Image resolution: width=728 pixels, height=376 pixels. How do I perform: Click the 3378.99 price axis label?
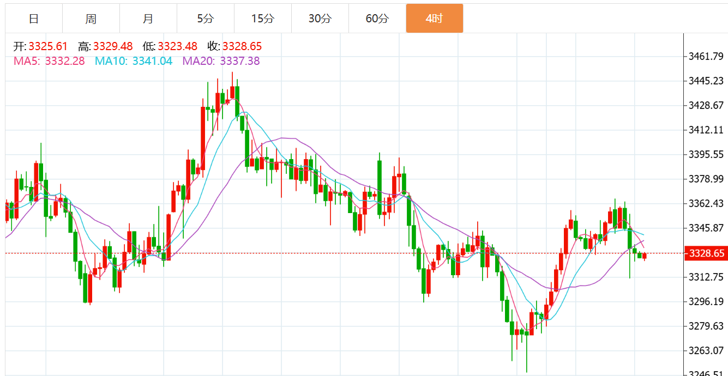click(706, 179)
